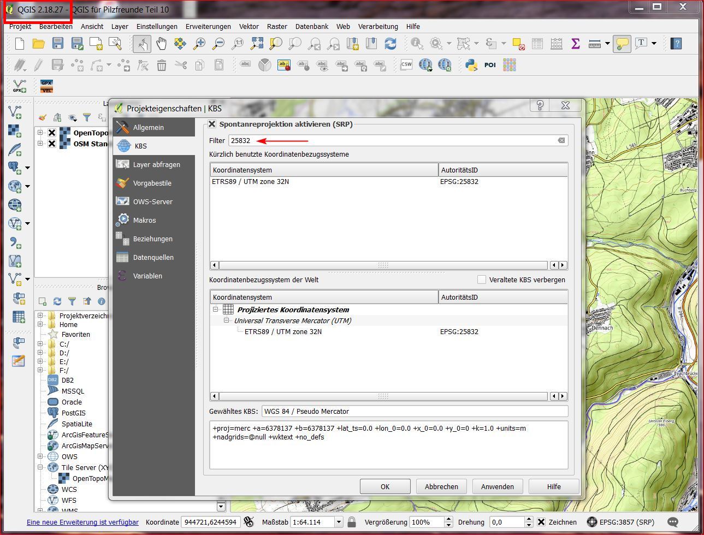Image resolution: width=704 pixels, height=535 pixels.
Task: Open the KBS tab in project properties
Action: pyautogui.click(x=140, y=146)
